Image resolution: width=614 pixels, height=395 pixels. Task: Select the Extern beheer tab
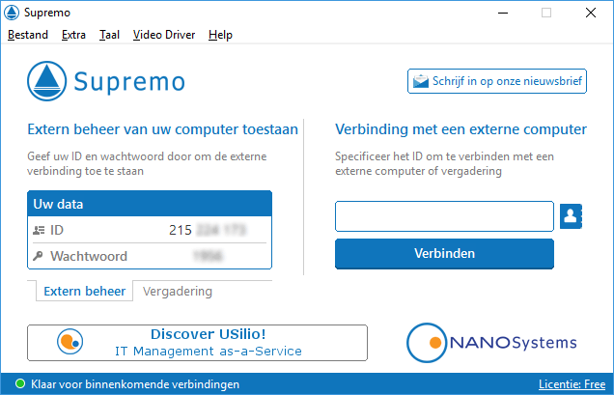[85, 291]
